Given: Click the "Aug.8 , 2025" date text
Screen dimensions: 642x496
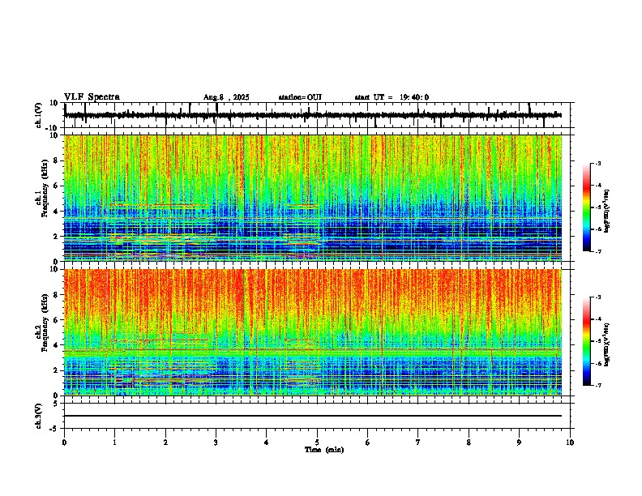Looking at the screenshot, I should tap(226, 97).
